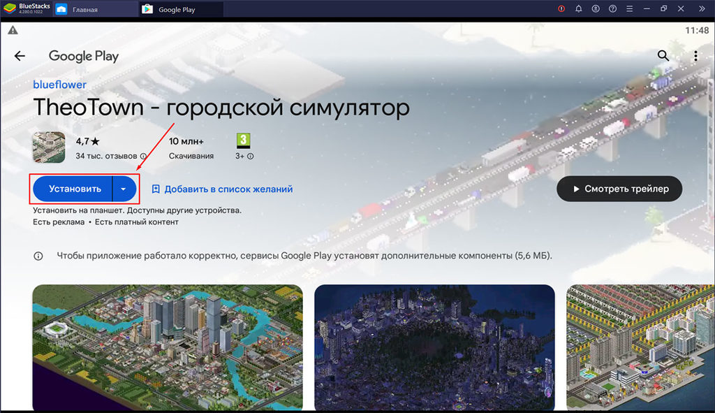715x413 pixels.
Task: Open age rating info icon beside 3+
Action: [x=251, y=156]
